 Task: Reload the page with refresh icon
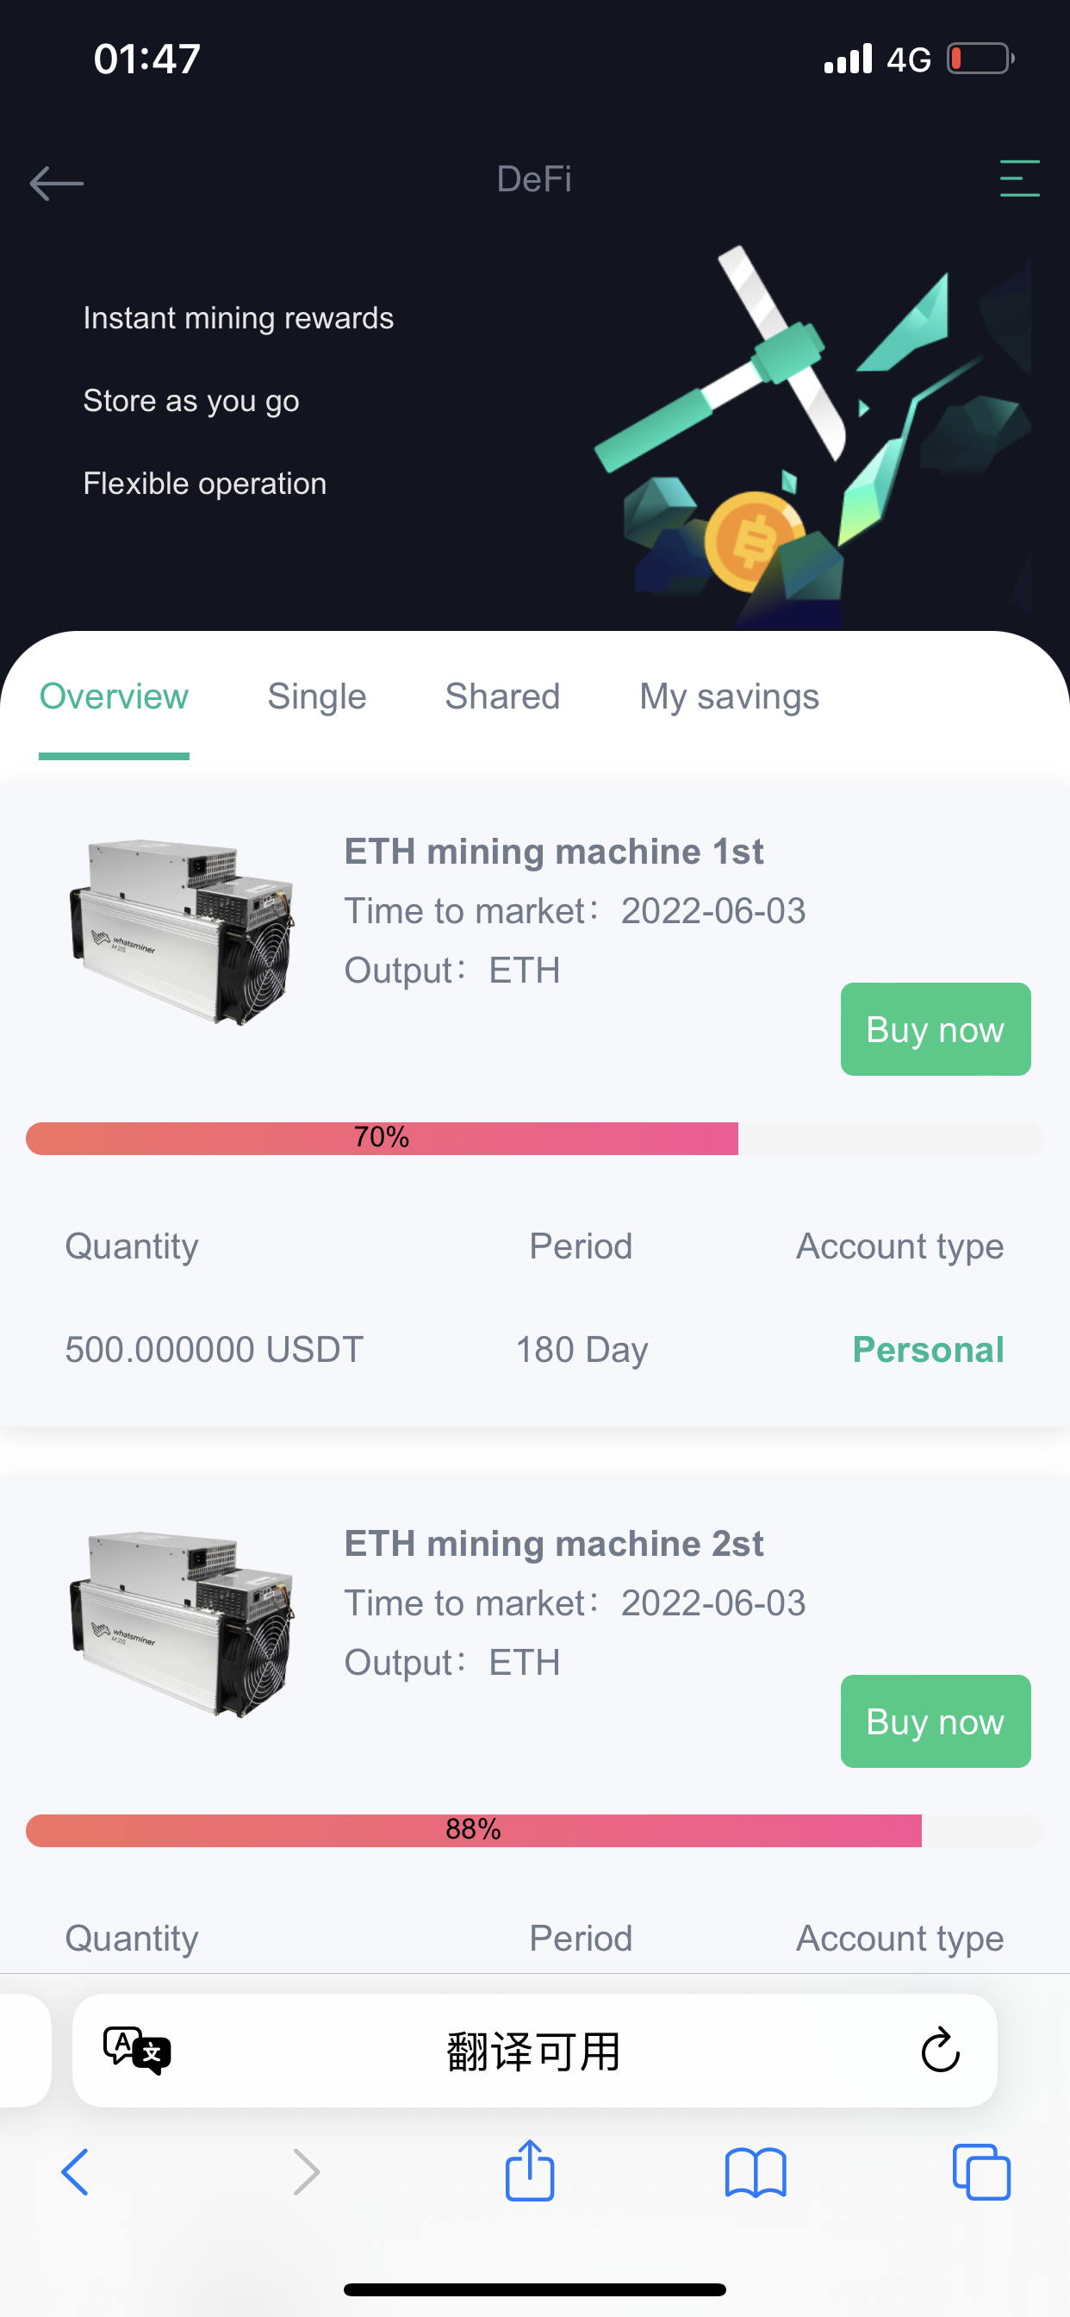[x=940, y=2051]
